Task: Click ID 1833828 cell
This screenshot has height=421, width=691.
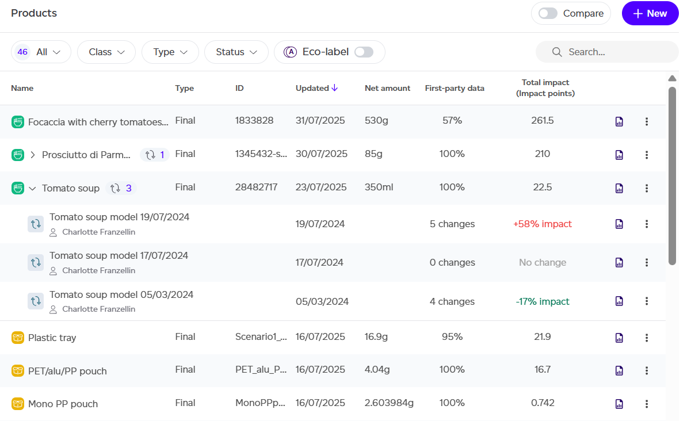Action: point(254,121)
